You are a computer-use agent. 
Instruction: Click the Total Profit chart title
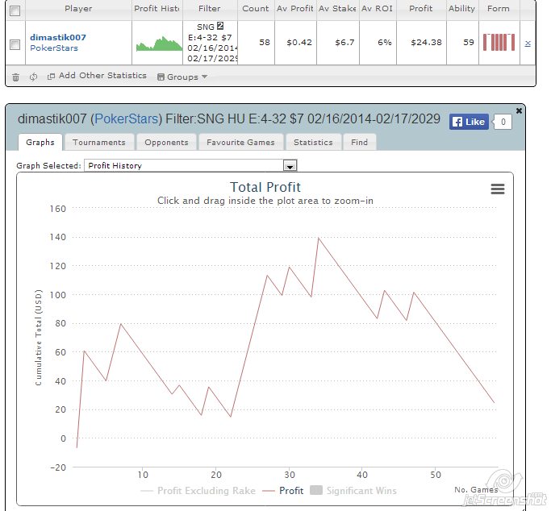(x=265, y=187)
